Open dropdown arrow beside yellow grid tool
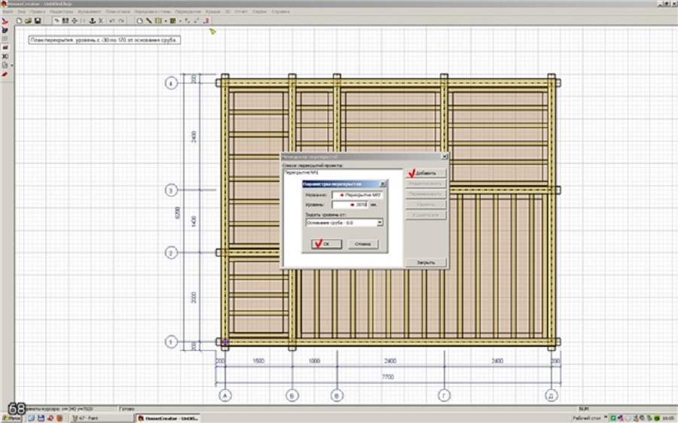678x423 pixels. click(166, 21)
